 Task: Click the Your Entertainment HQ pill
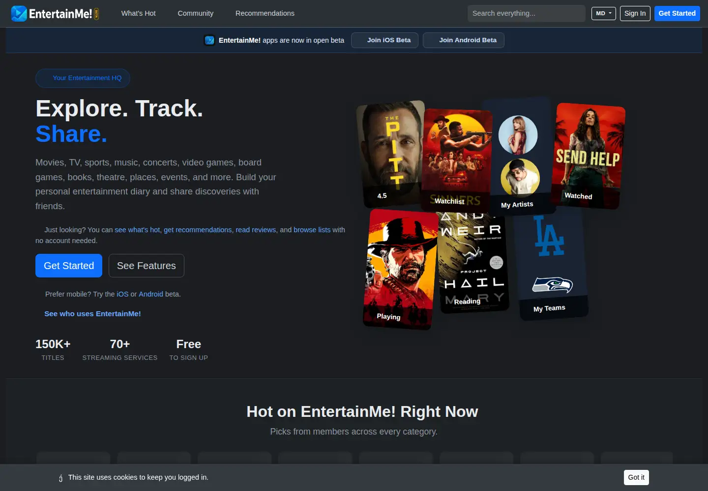(83, 78)
